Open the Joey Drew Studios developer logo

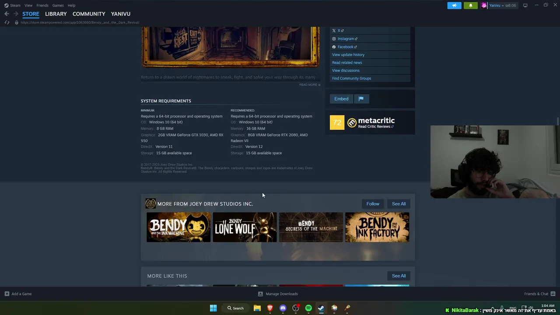pyautogui.click(x=150, y=203)
